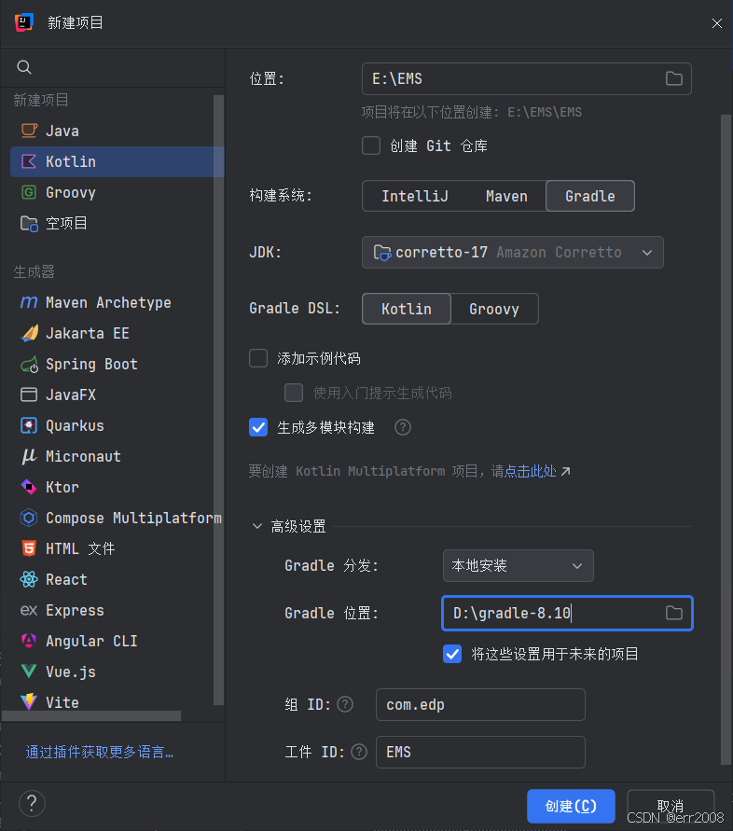Select the Java project icon
The width and height of the screenshot is (733, 831).
point(29,131)
